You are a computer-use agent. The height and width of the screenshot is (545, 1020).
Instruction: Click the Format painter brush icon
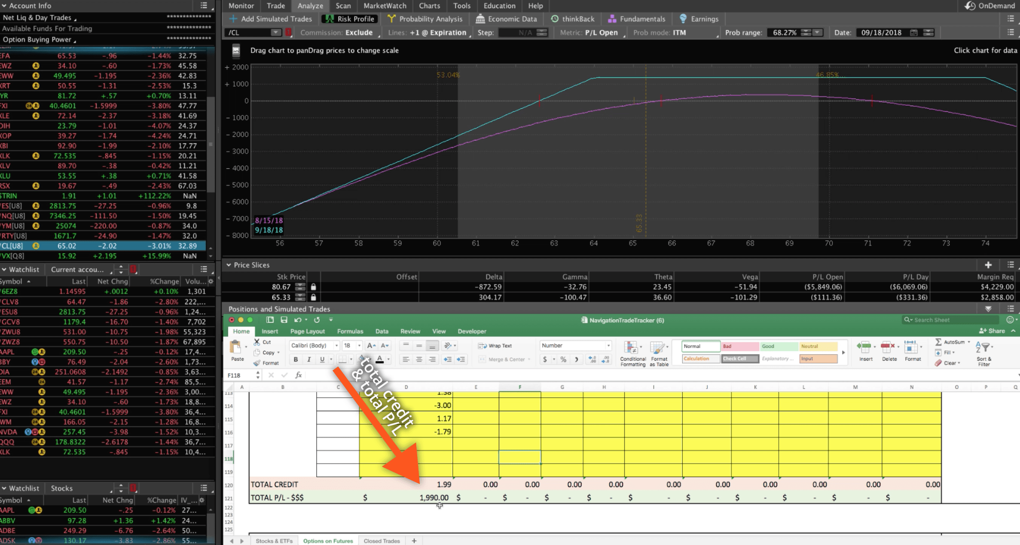(x=257, y=363)
